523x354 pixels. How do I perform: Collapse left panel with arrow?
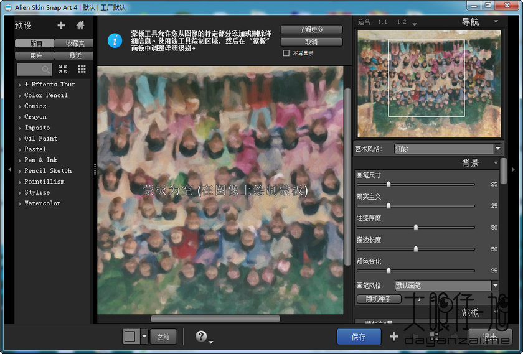tap(9, 170)
